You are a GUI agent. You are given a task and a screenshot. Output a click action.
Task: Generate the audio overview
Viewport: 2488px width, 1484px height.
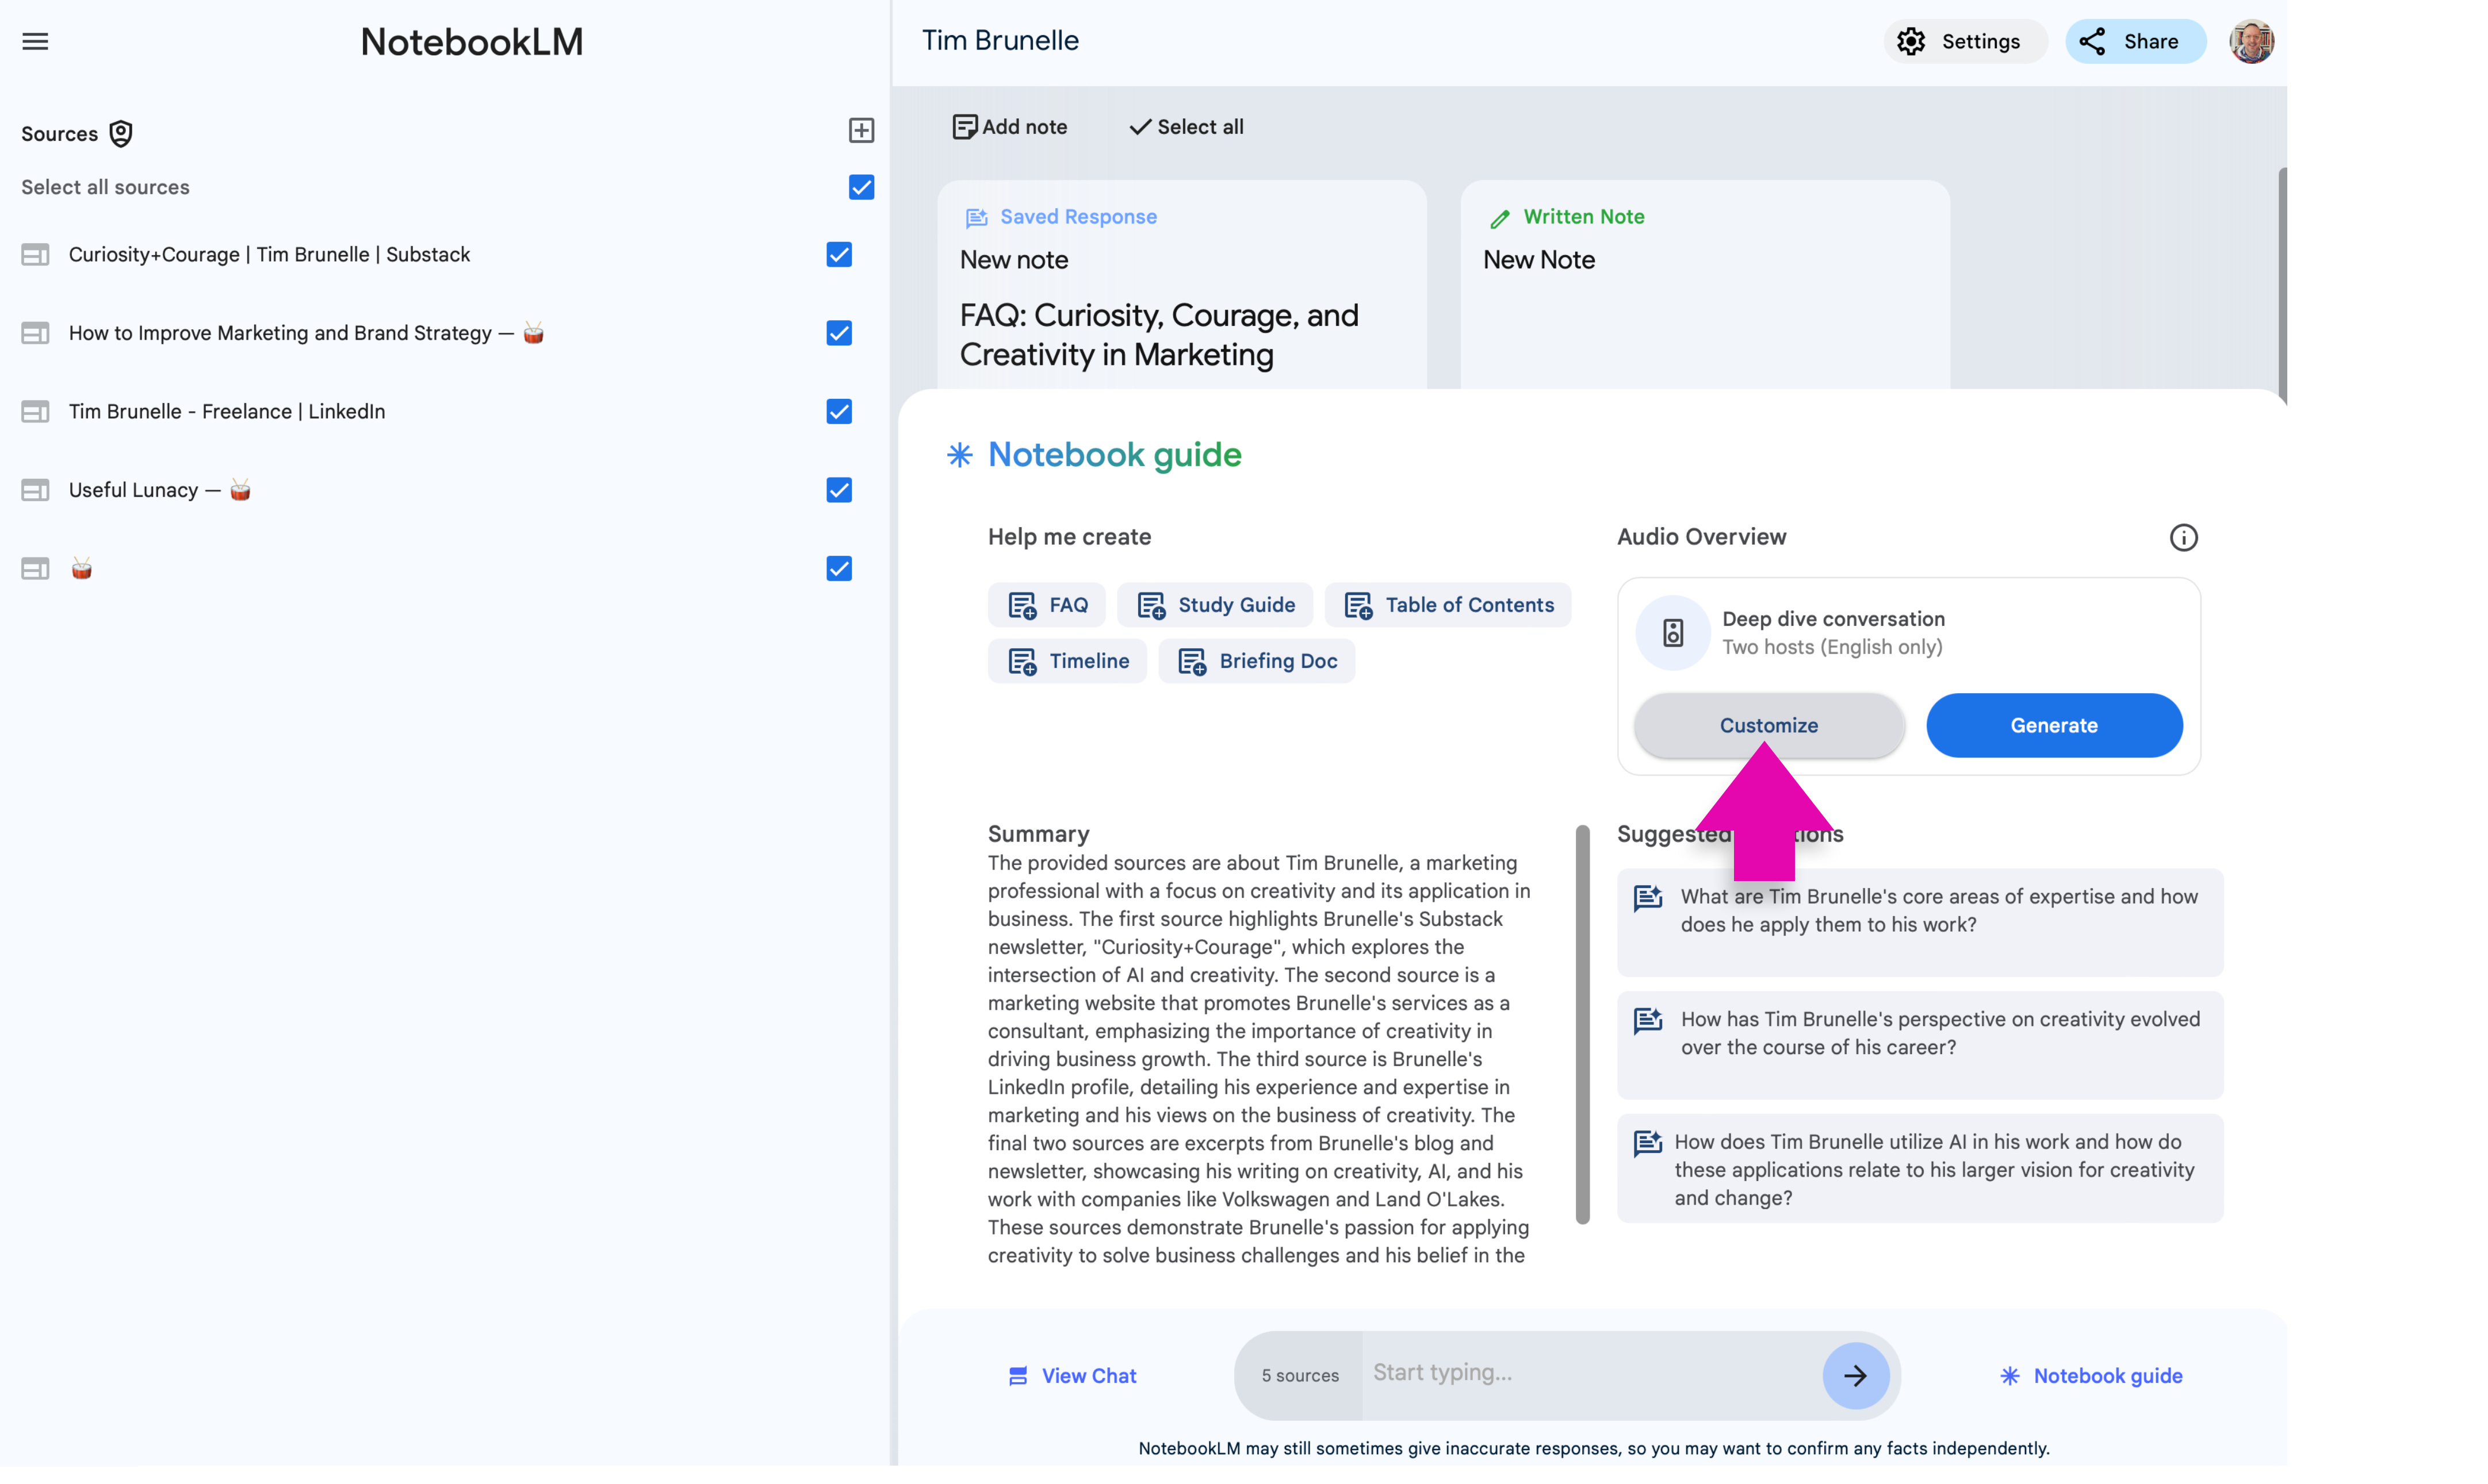[2054, 725]
